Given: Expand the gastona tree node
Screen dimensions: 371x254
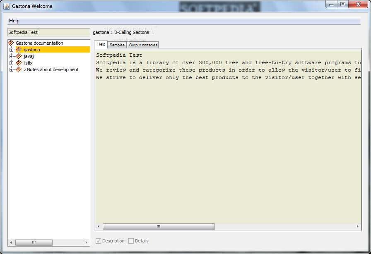Looking at the screenshot, I should tap(11, 50).
